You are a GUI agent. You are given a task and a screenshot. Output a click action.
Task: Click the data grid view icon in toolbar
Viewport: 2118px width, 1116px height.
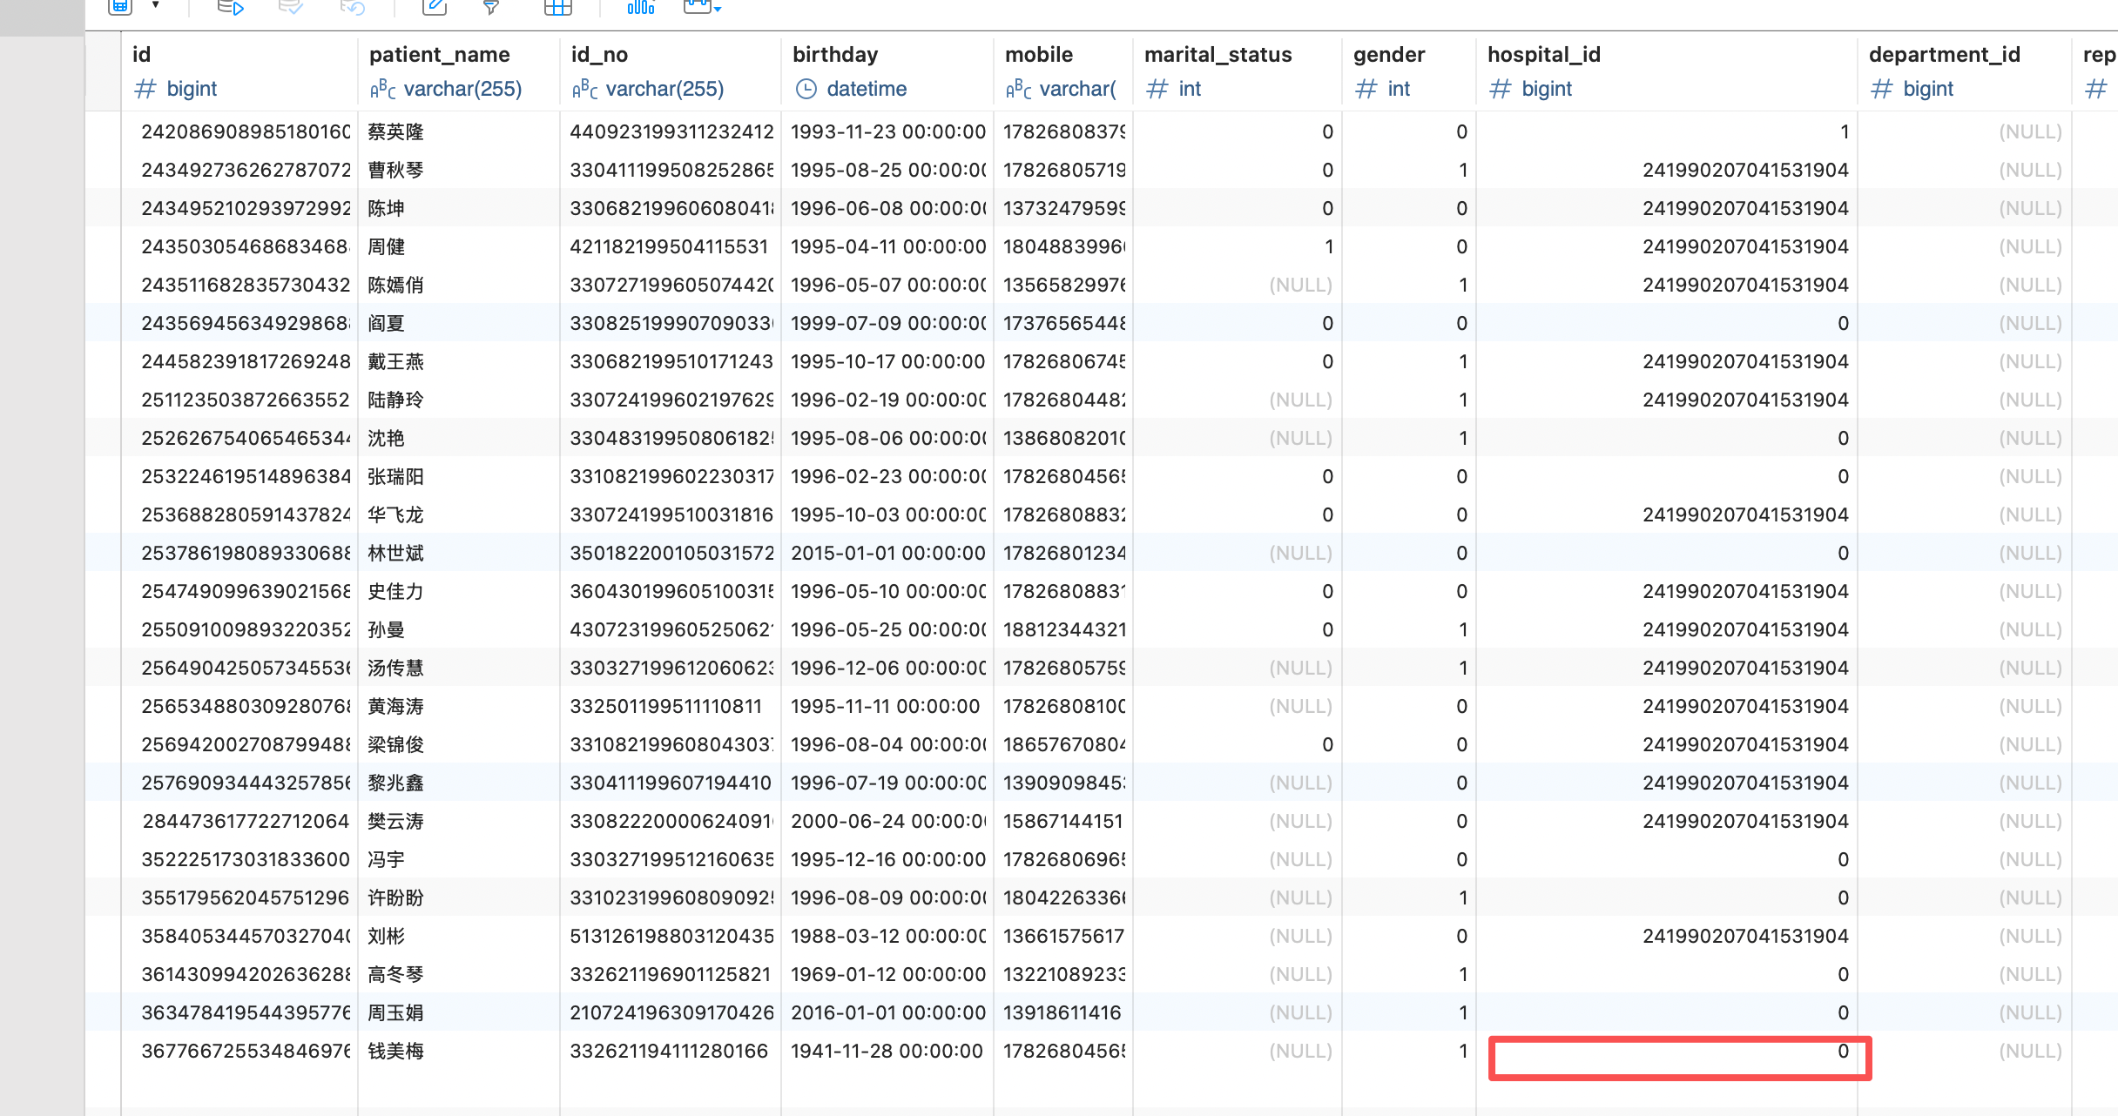pos(119,7)
